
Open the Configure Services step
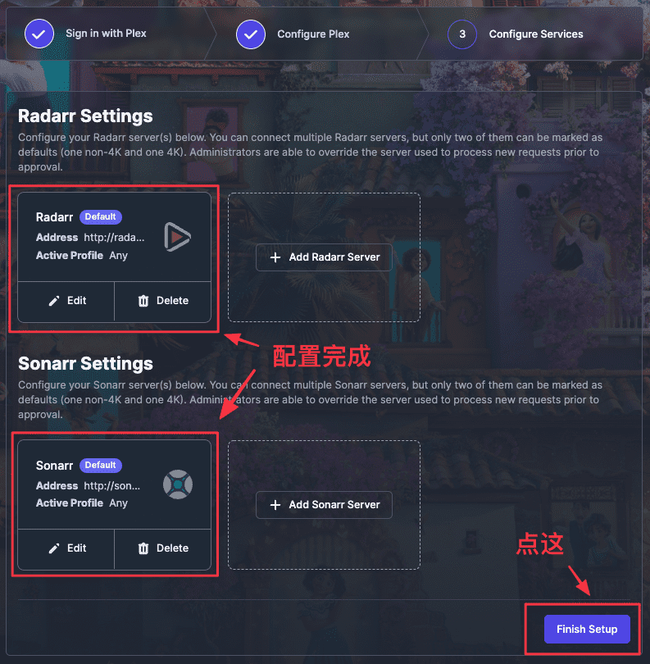click(536, 34)
